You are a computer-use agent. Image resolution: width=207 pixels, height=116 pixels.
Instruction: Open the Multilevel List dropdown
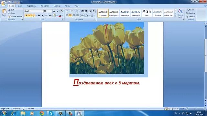tap(78, 11)
